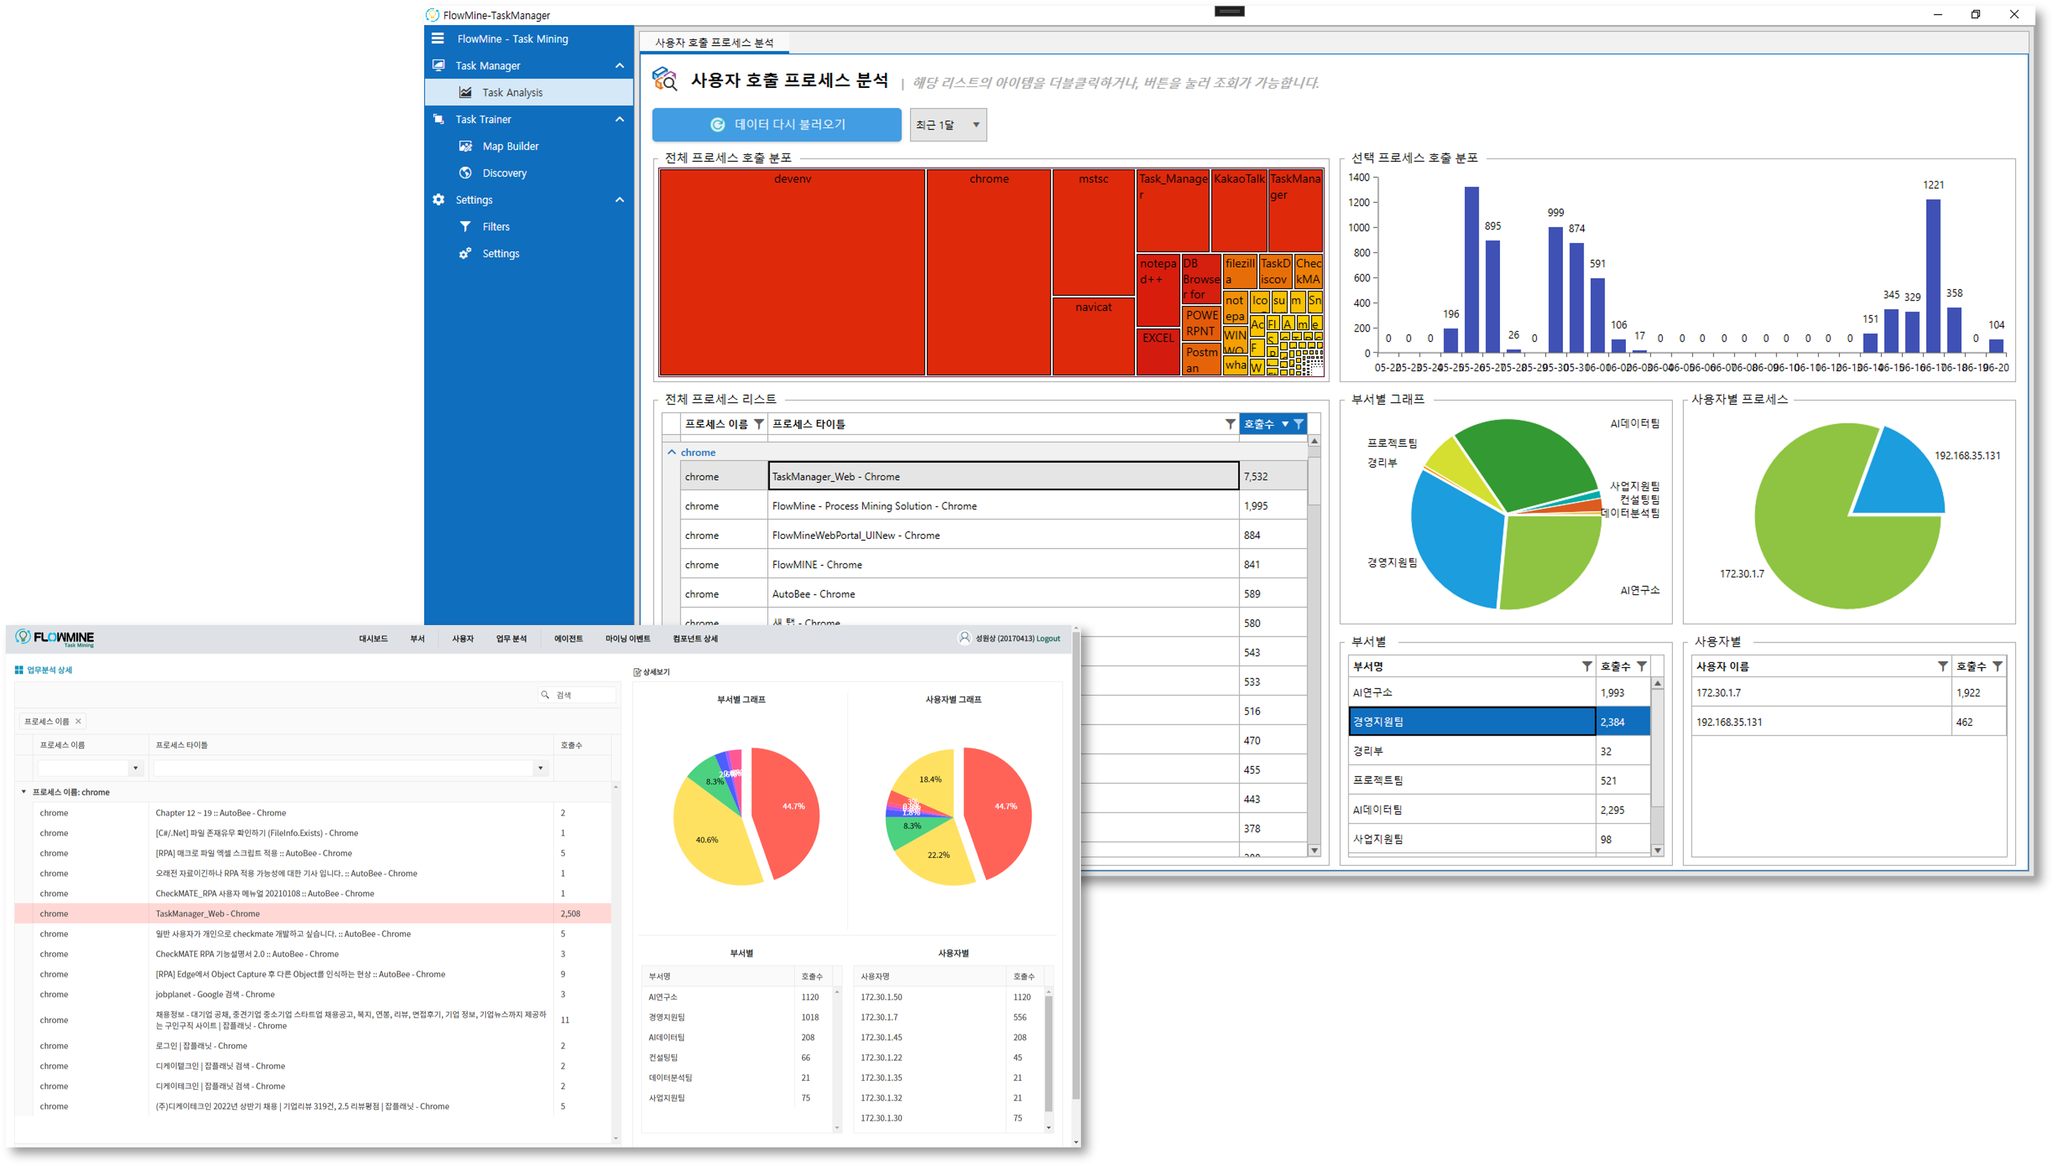Open the 사용자 호출 프로세스 분석 tab
Screen dimensions: 2054x1166
point(714,42)
